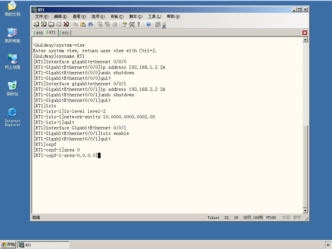Open the 工具(L) menu

tap(155, 17)
